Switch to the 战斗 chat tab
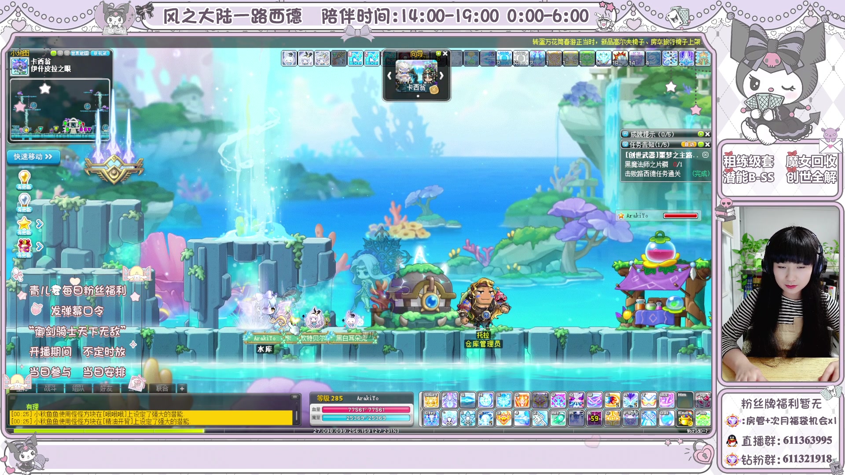 tap(50, 388)
